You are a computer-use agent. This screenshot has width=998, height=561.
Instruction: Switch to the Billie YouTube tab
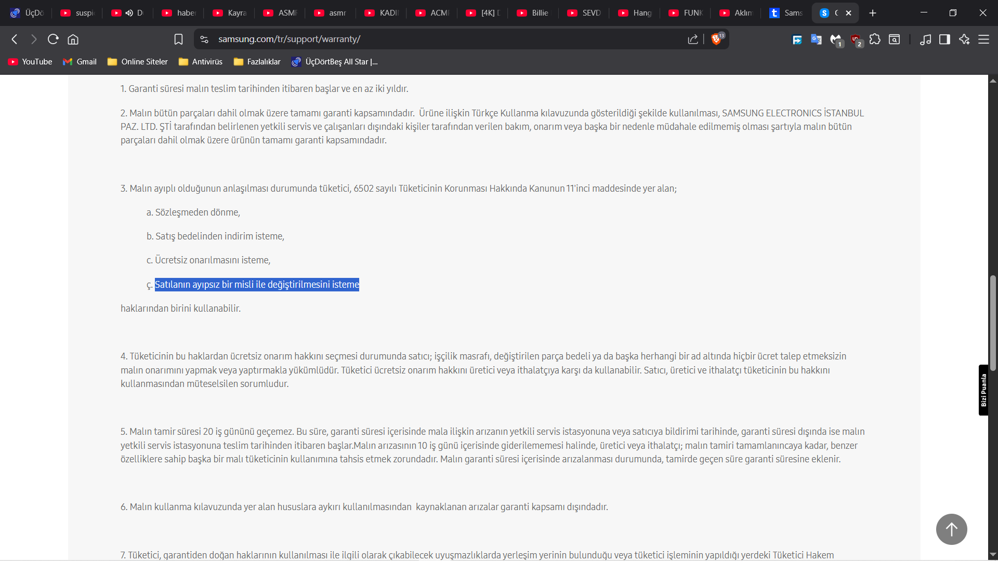click(x=534, y=13)
